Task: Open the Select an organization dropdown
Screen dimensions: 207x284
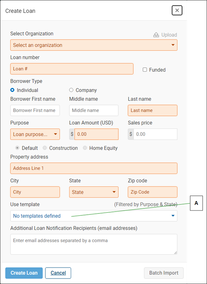Action: point(94,45)
